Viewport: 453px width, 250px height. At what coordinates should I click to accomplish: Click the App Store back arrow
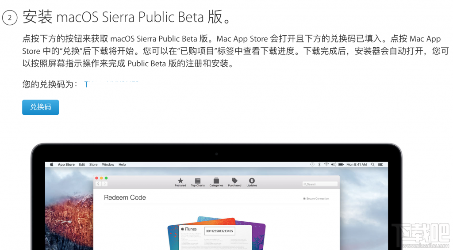(98, 184)
